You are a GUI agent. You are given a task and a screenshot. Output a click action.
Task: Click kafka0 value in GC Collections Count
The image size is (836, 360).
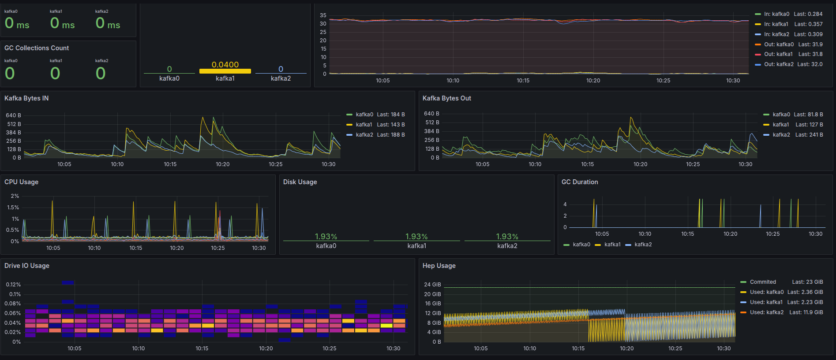pos(10,73)
